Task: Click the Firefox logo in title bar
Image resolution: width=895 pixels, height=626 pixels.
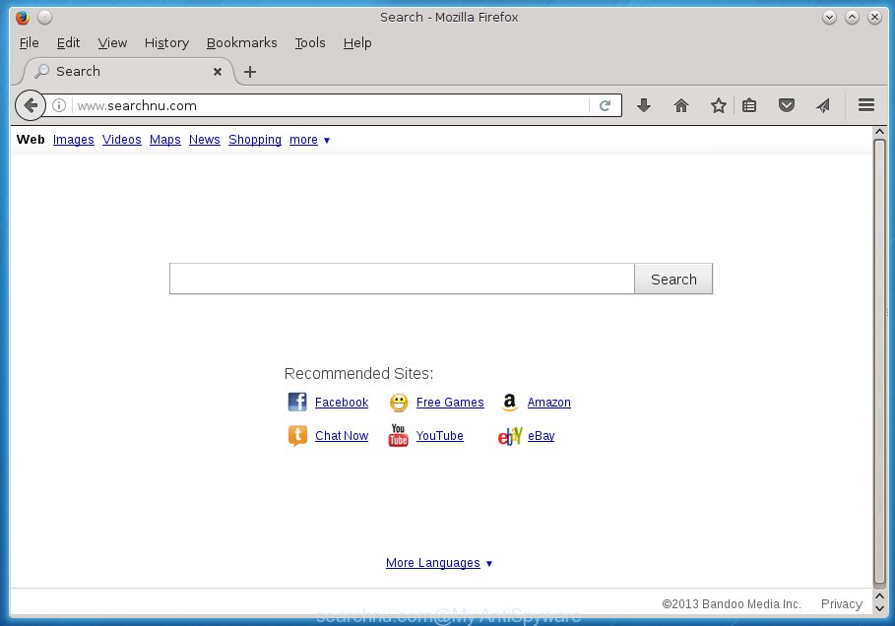Action: pos(23,17)
